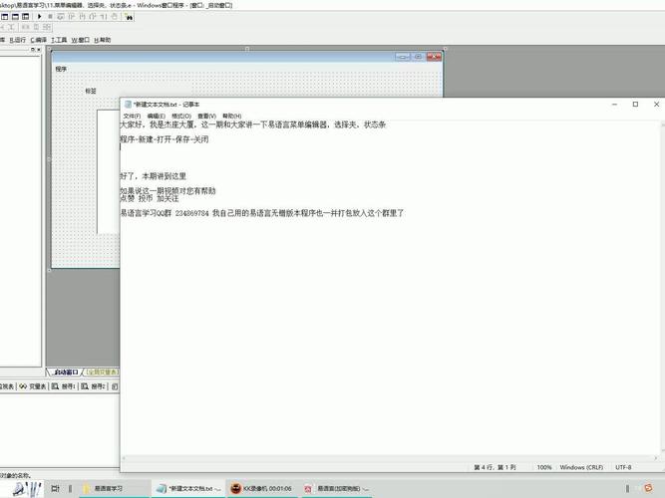Click designed form's red close button
This screenshot has width=665, height=498.
tap(435, 57)
